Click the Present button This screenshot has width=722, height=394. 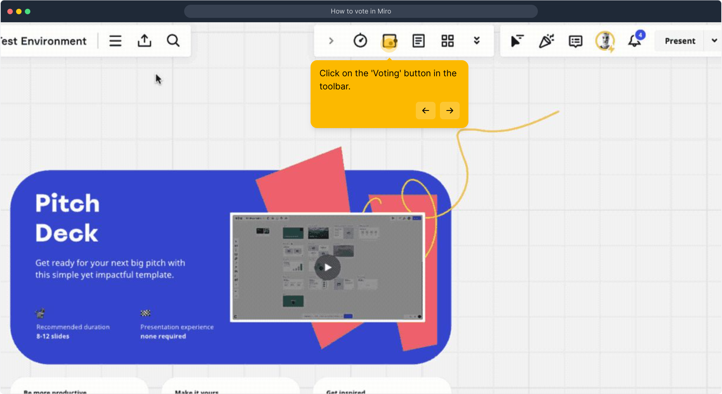pos(680,41)
